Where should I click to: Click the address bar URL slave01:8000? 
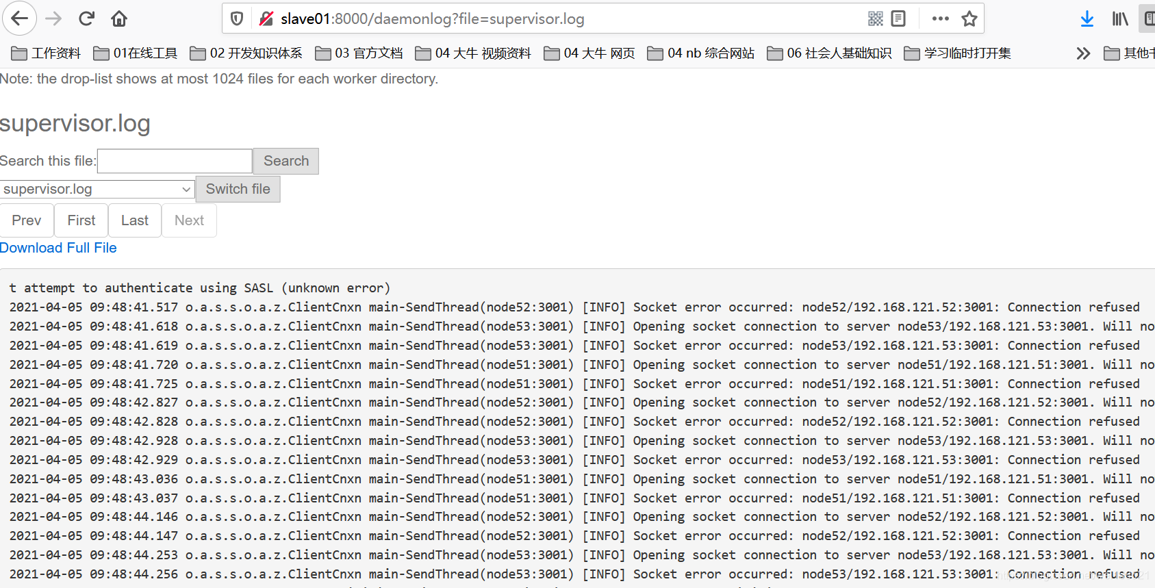(x=432, y=18)
